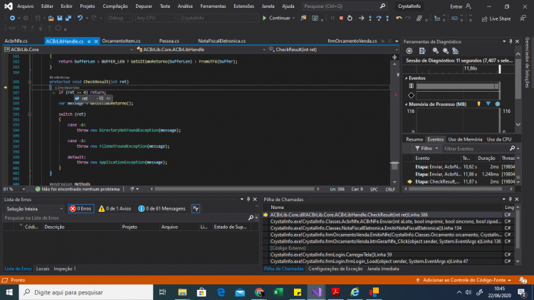Undo the last edit in the toolbar

coord(80,18)
